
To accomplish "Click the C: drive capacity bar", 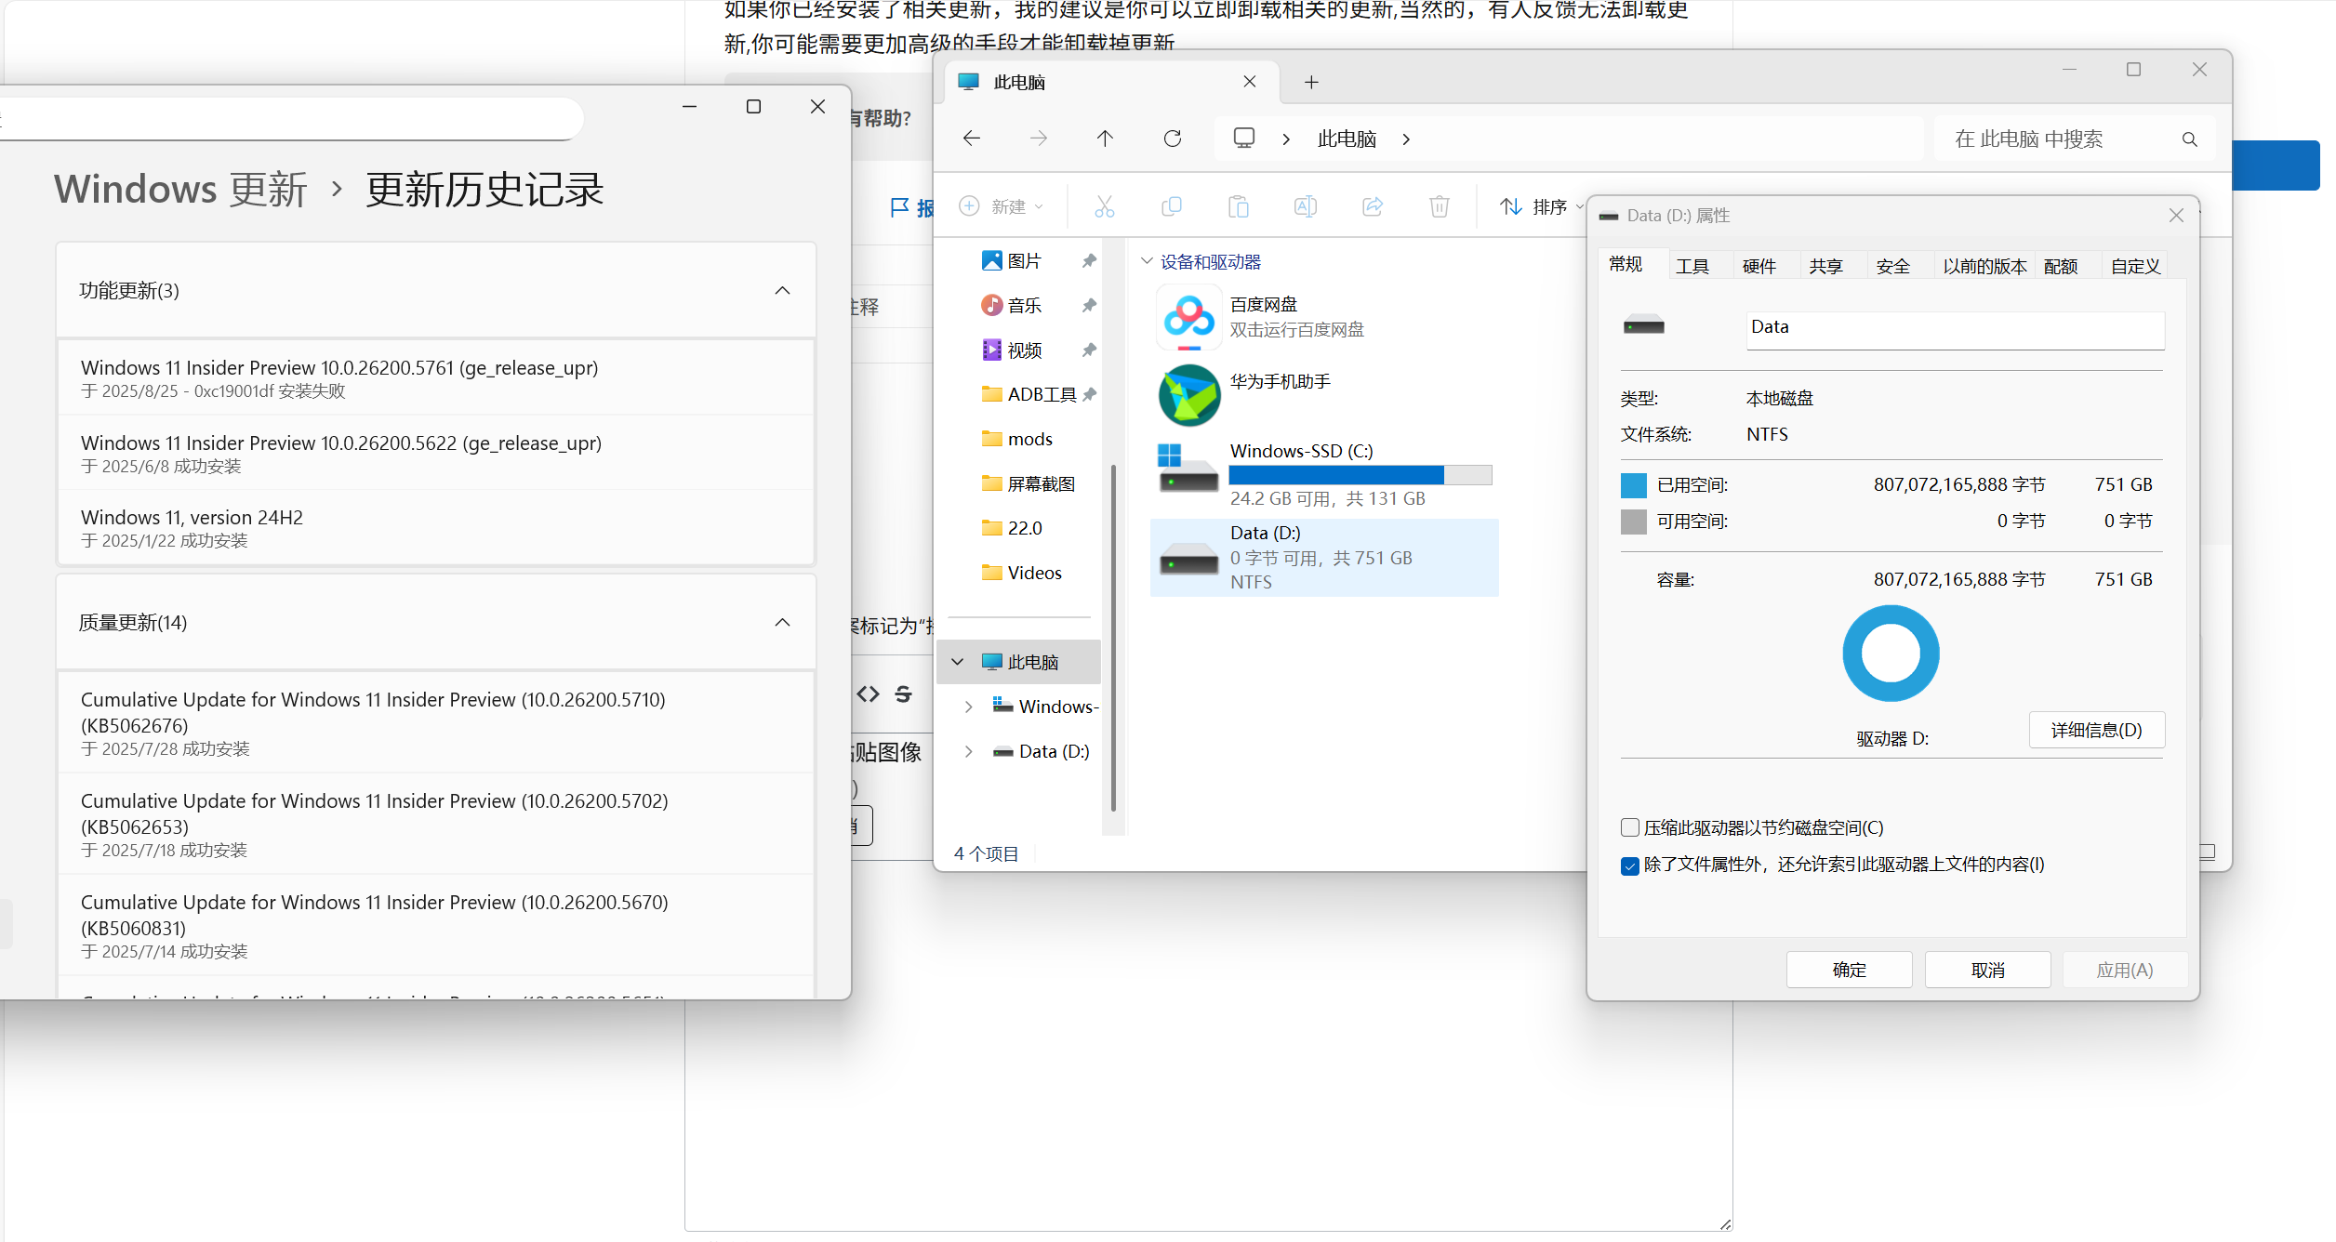I will point(1360,475).
